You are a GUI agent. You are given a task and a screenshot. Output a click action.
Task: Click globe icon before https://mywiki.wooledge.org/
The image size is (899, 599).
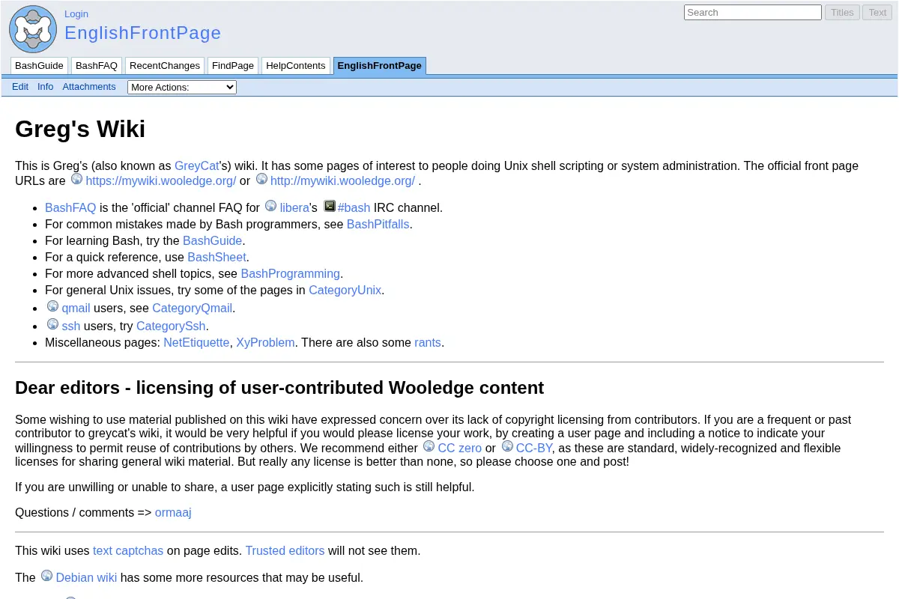pos(77,179)
